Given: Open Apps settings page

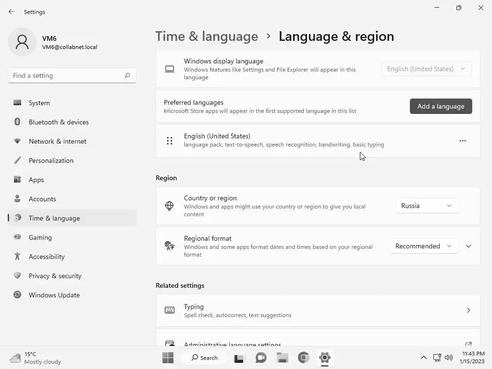Looking at the screenshot, I should [72, 180].
